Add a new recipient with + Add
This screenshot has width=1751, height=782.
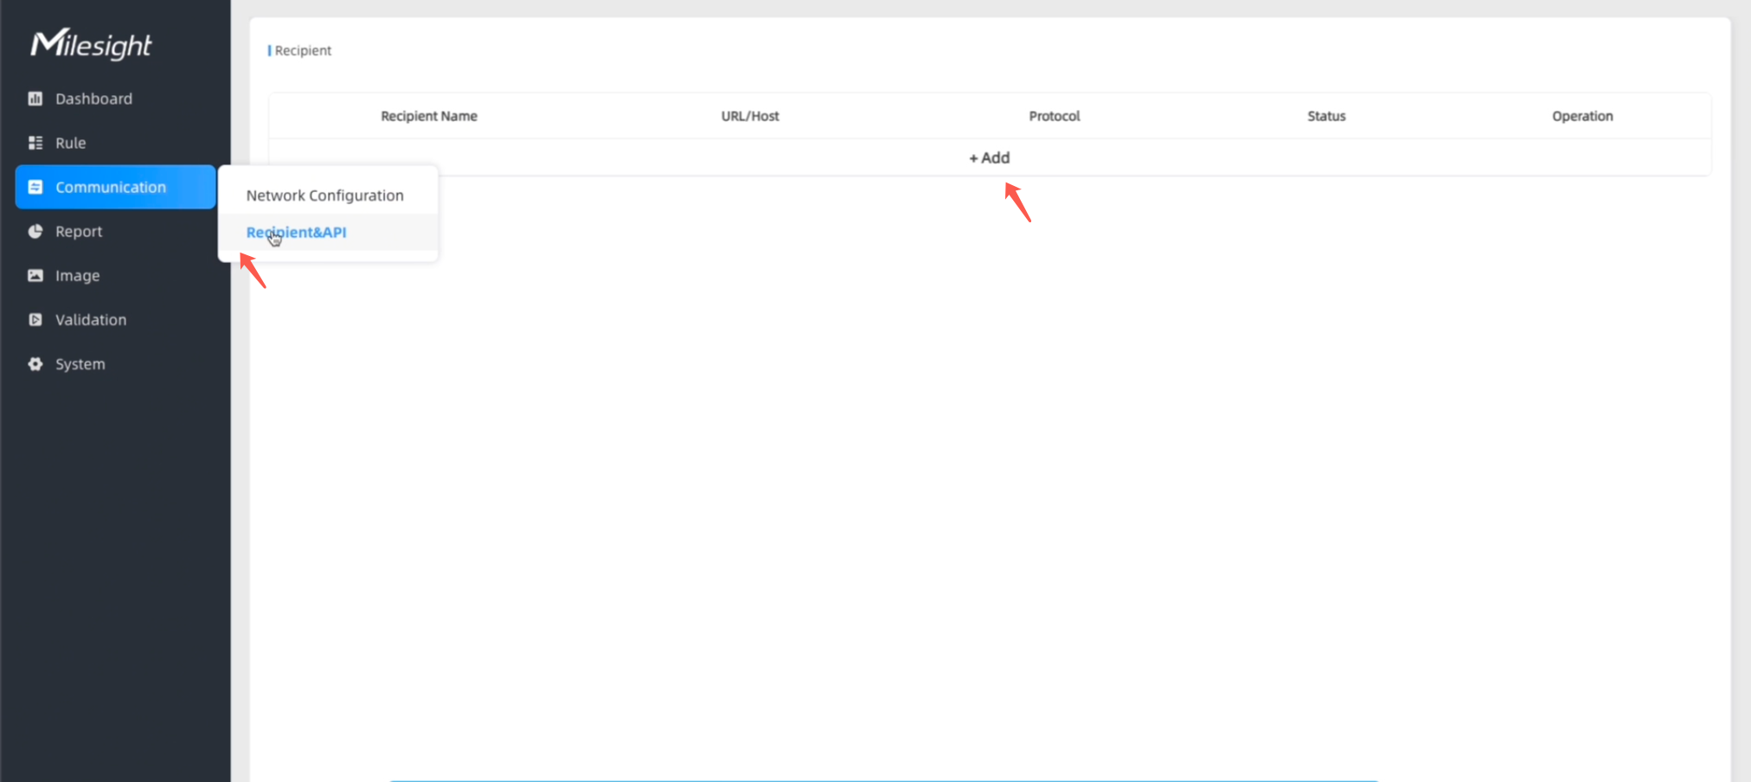click(990, 157)
